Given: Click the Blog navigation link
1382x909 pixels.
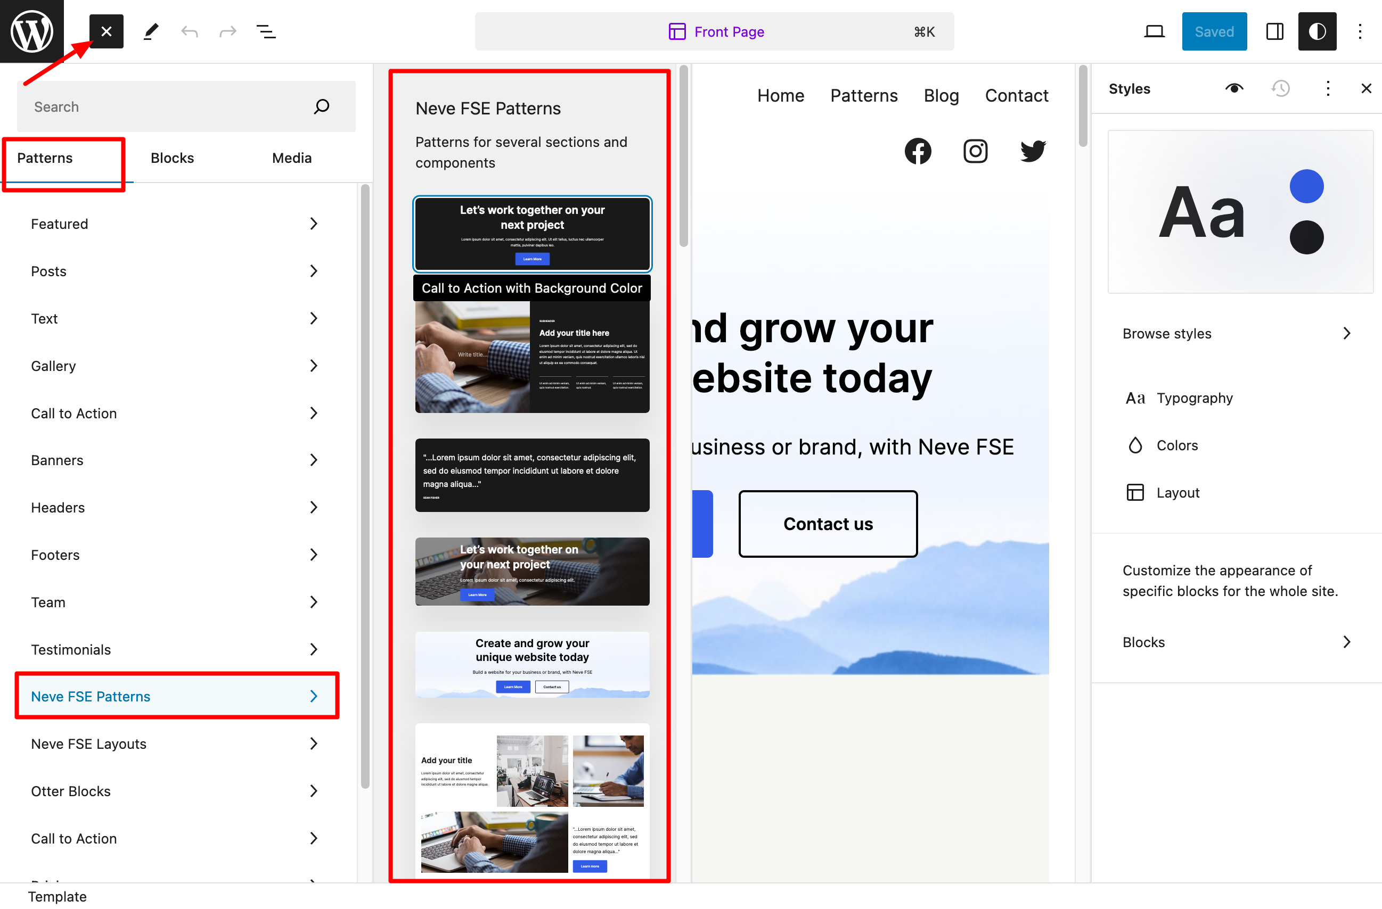Looking at the screenshot, I should click(x=941, y=95).
